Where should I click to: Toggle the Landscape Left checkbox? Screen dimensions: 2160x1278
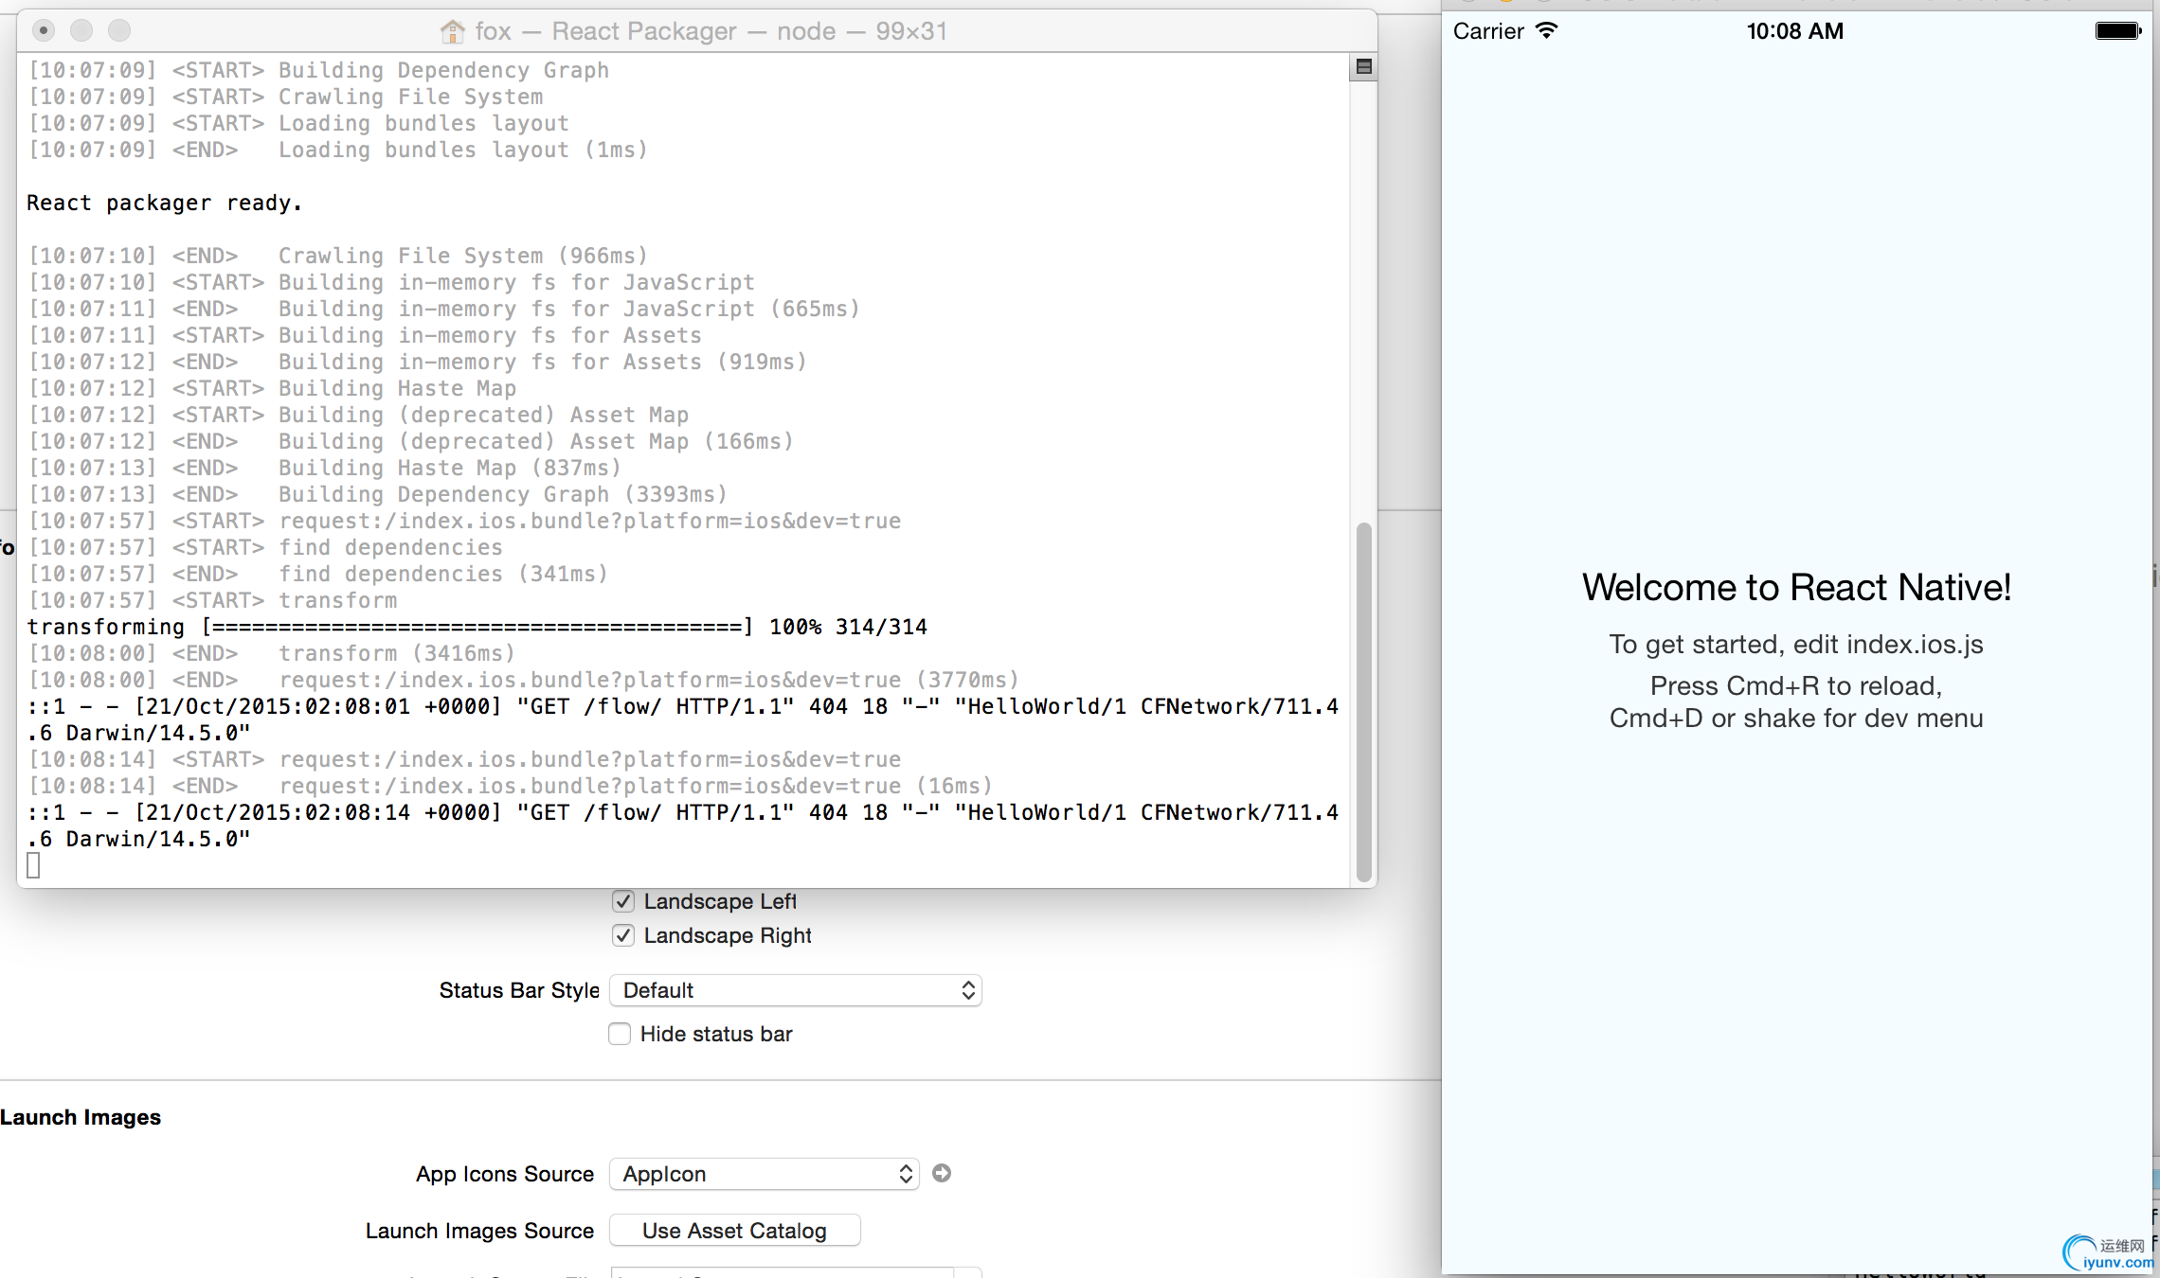[622, 901]
